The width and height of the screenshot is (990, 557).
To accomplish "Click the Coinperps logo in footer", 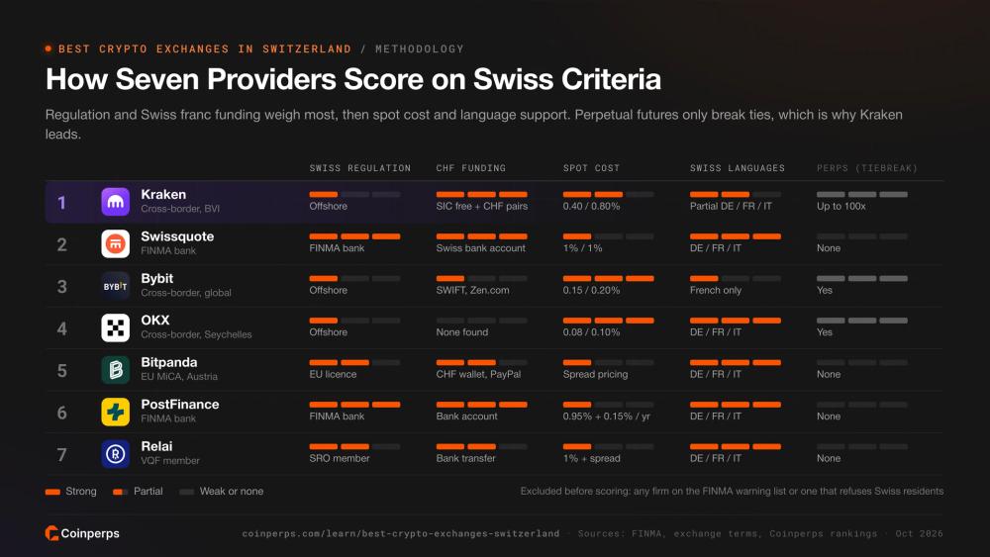I will (82, 533).
